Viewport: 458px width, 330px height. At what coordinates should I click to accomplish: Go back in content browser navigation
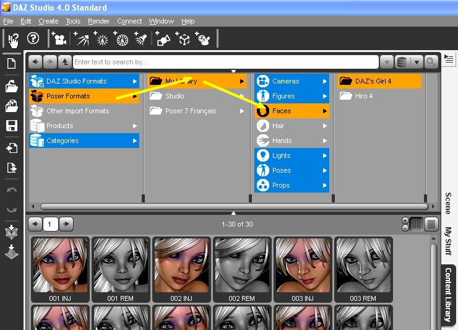35,62
